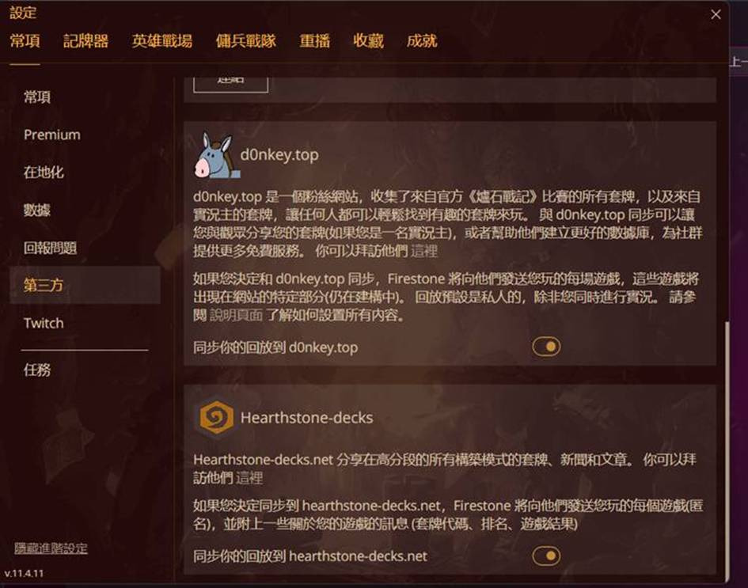Viewport: 748px width, 588px height.
Task: Select 數據 in the sidebar
Action: coord(37,210)
